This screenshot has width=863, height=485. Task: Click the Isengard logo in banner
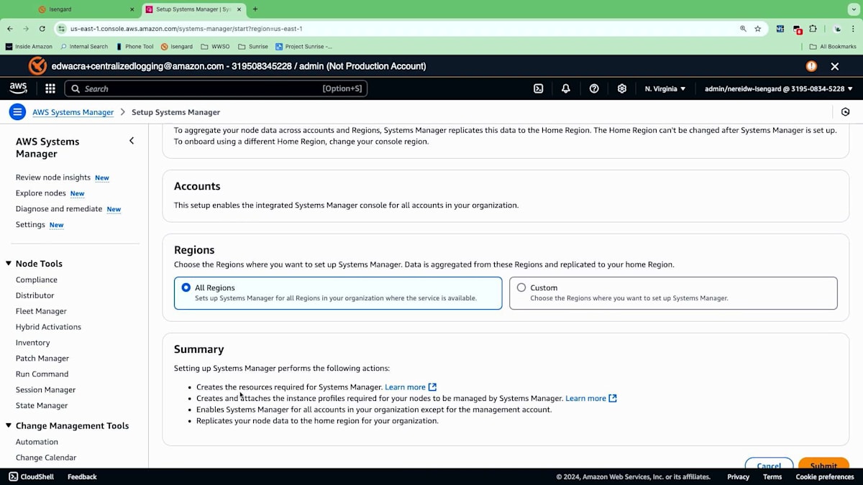pyautogui.click(x=37, y=66)
